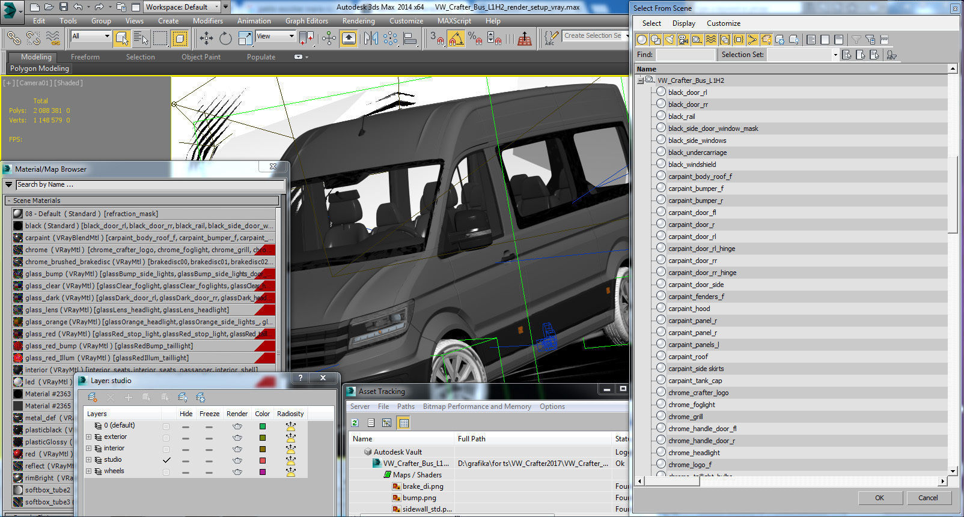Switch to the Freeform ribbon tab

click(x=85, y=57)
